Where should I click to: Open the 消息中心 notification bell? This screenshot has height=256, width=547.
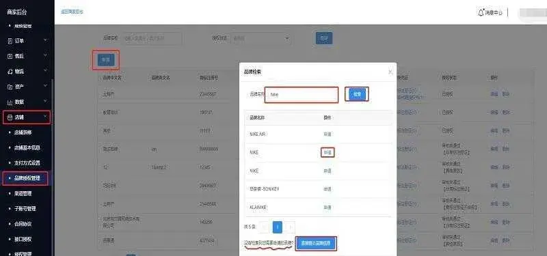(481, 12)
